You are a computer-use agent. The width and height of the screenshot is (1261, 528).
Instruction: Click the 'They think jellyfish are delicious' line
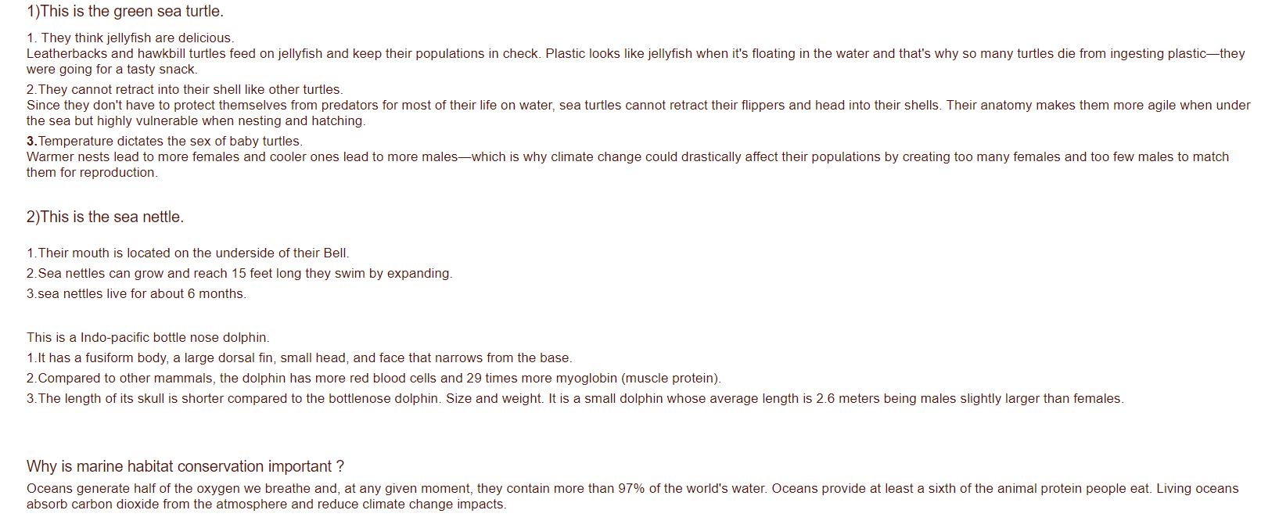pos(130,38)
